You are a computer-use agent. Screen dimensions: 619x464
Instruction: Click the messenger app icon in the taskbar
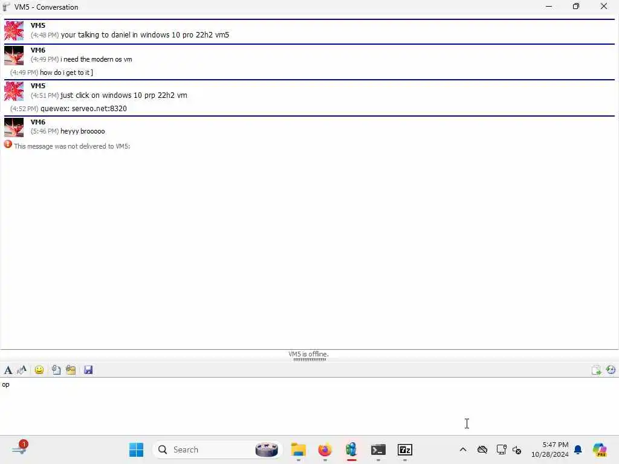pyautogui.click(x=351, y=449)
